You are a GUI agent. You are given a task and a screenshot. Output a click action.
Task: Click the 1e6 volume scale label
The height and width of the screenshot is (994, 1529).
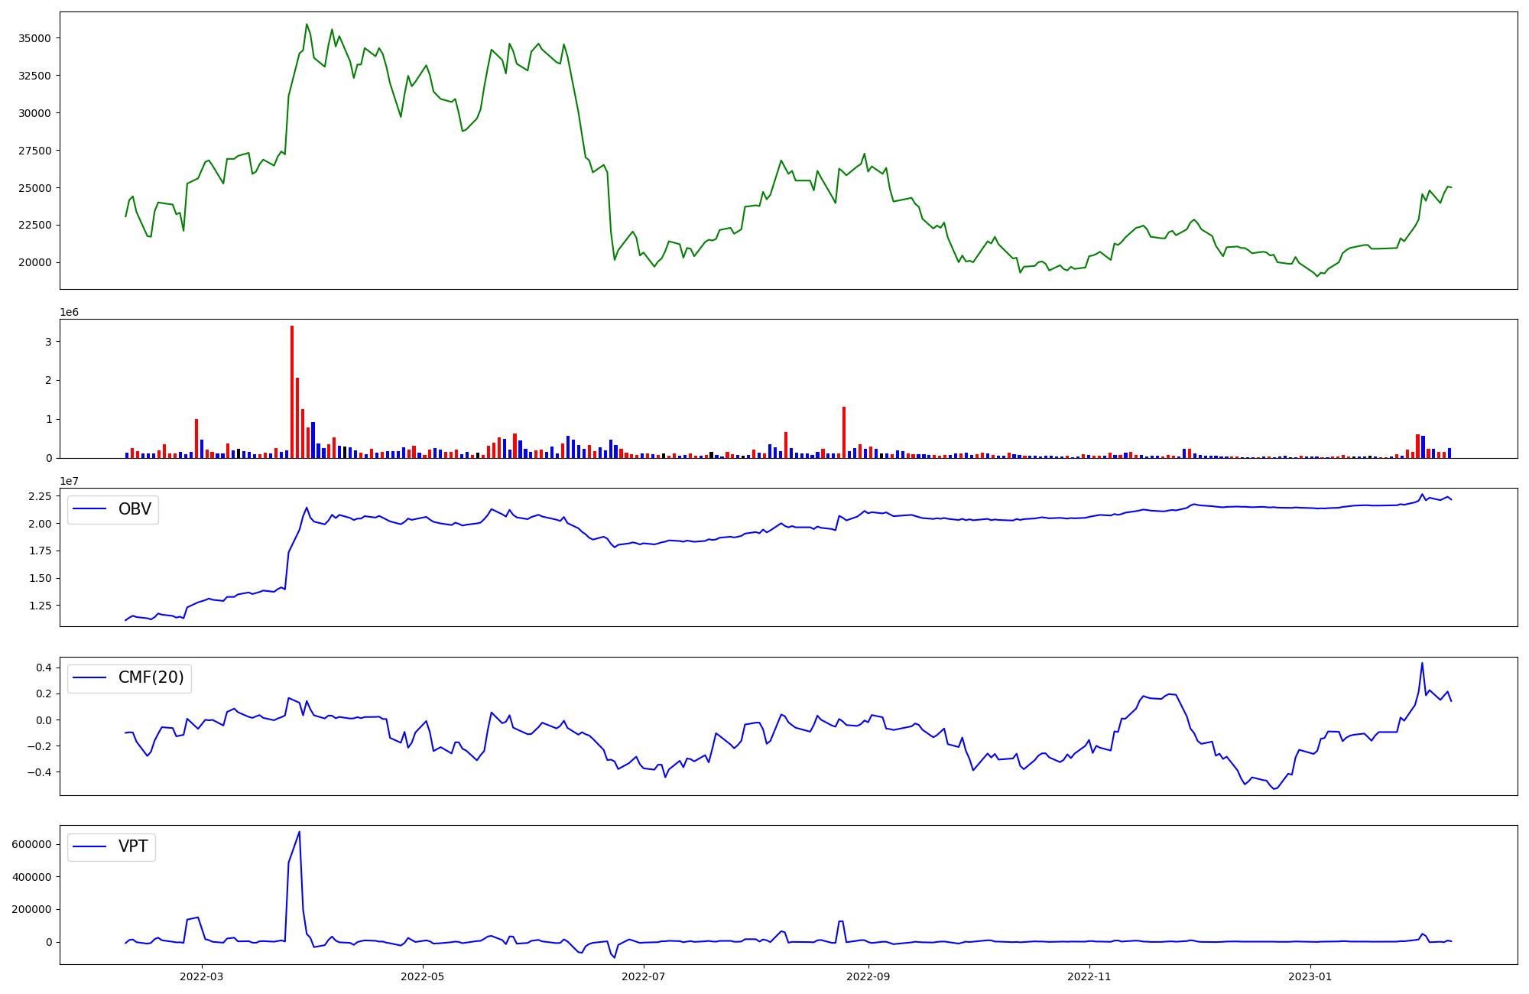coord(70,313)
